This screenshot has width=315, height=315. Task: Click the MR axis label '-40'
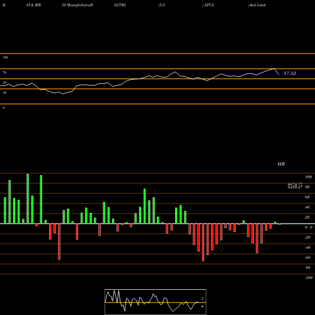point(307,248)
